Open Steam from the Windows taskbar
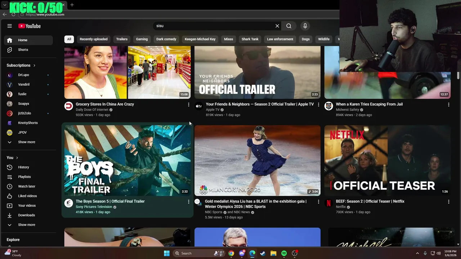 pos(263,253)
